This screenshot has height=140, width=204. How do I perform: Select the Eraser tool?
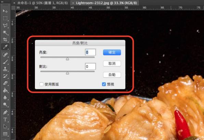5,83
